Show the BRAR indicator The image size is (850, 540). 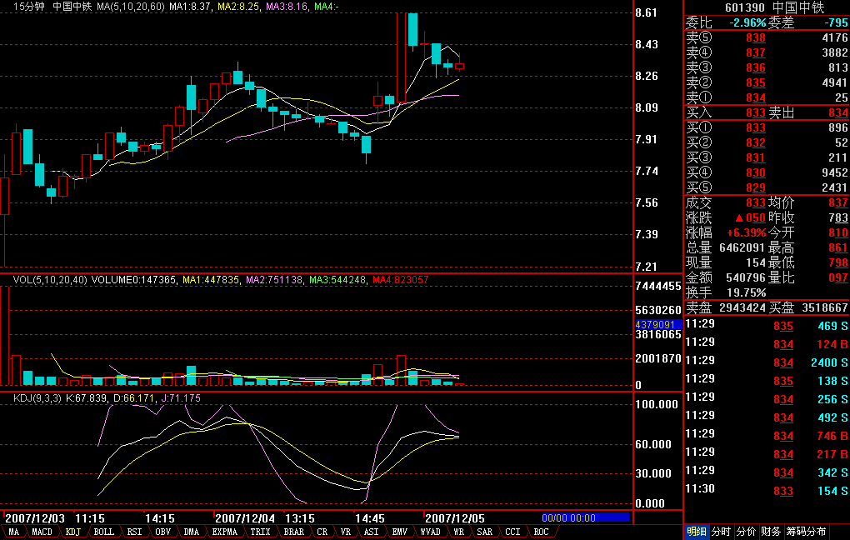294,532
